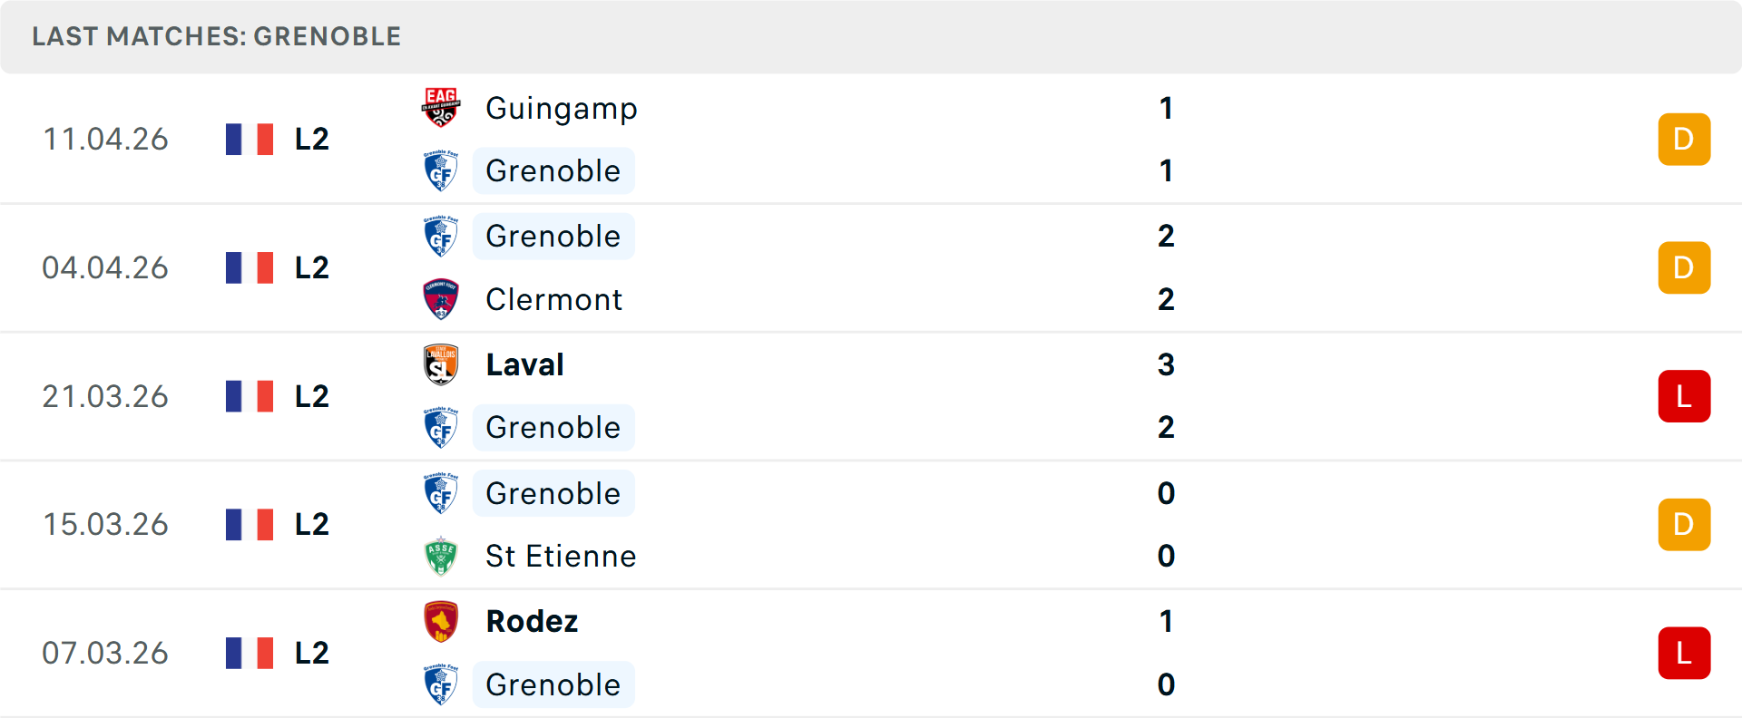
Task: Expand the LAST MATCHES: GRENOBLE header
Action: 216,36
